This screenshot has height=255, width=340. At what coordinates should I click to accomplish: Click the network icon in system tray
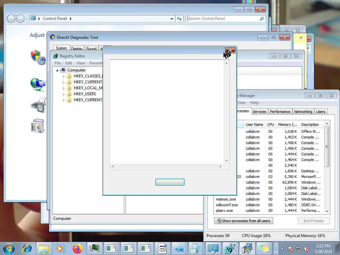(298, 249)
